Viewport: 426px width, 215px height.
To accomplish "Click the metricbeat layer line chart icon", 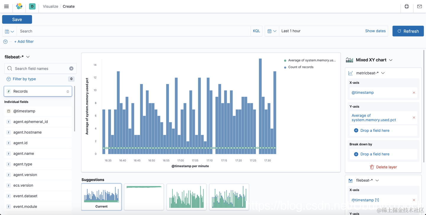I will coord(351,73).
